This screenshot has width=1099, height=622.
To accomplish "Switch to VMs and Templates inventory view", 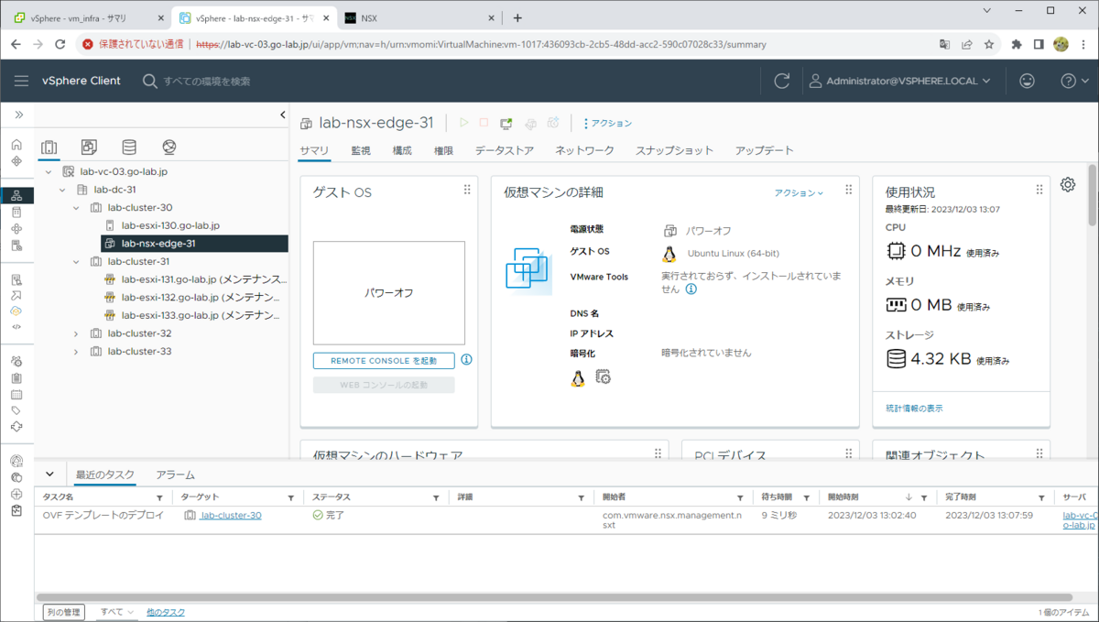I will pos(89,147).
